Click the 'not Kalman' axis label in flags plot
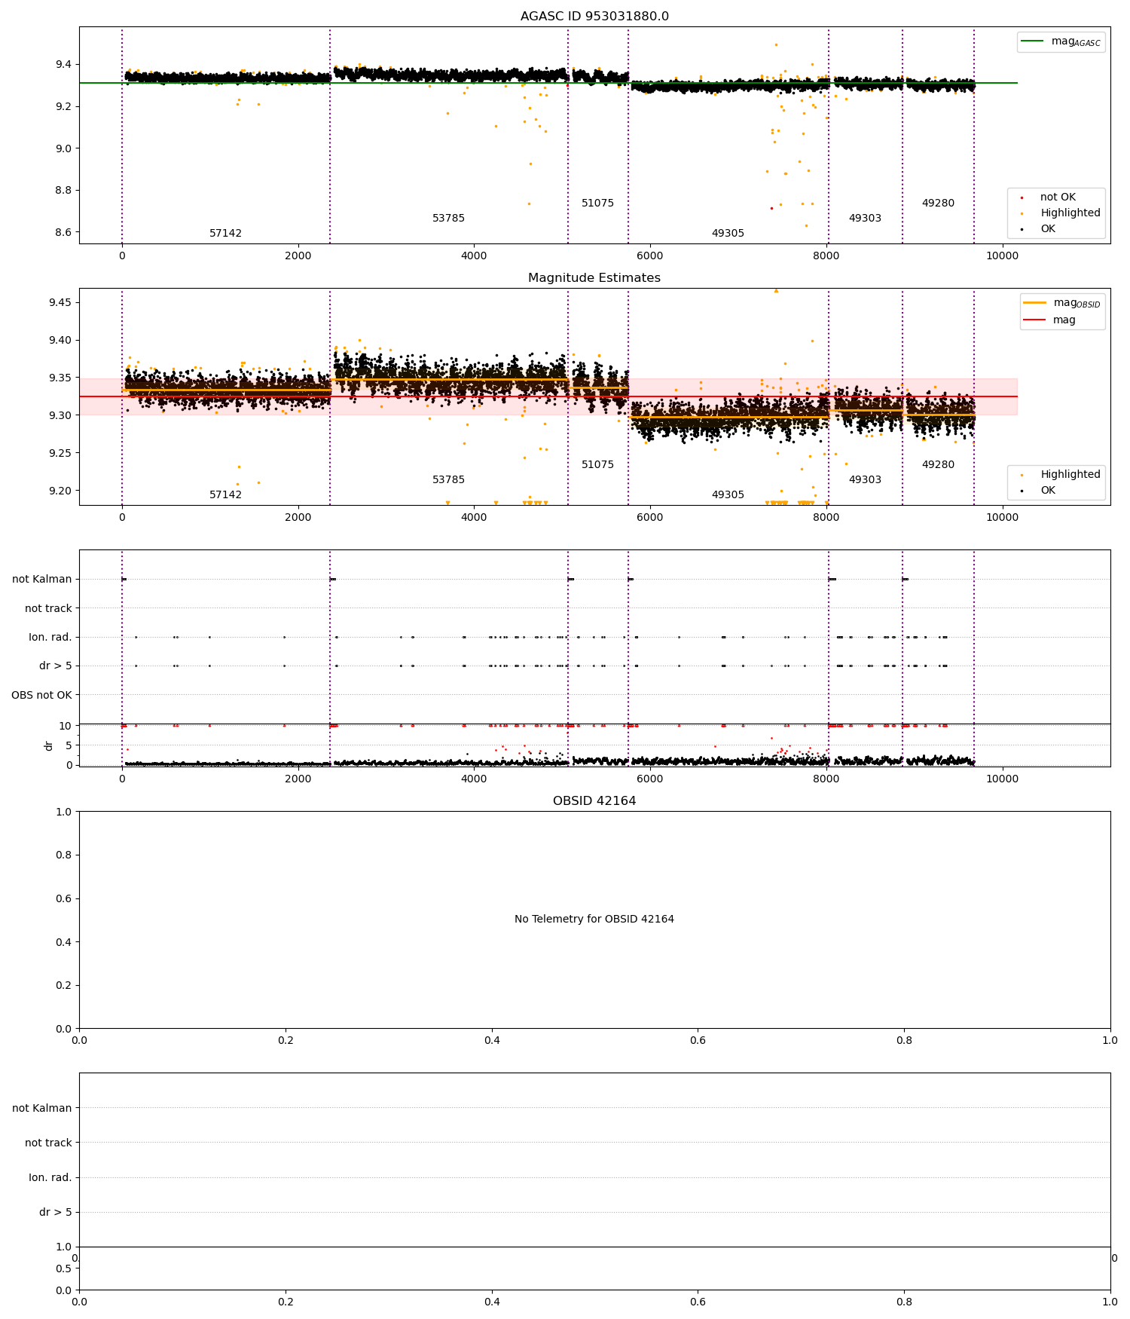 pyautogui.click(x=42, y=580)
